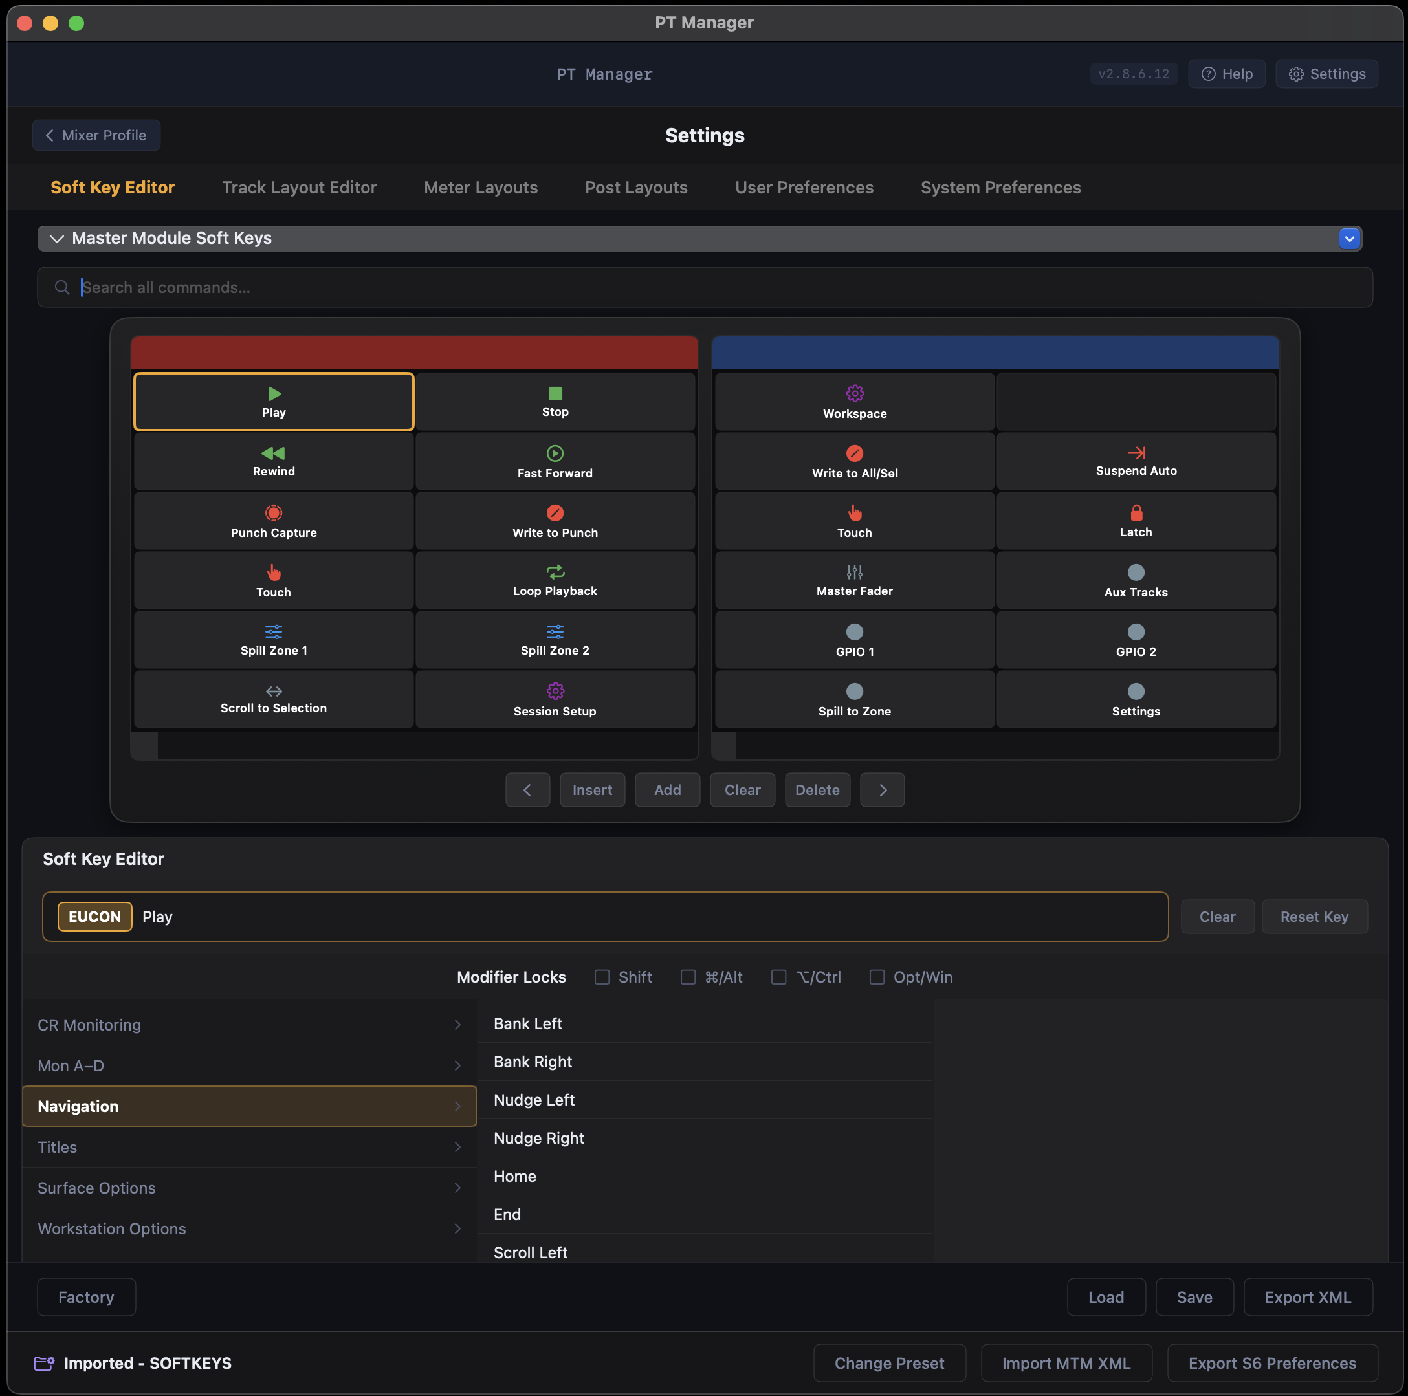Select the Aux Tracks soft key
This screenshot has width=1408, height=1396.
[1136, 581]
